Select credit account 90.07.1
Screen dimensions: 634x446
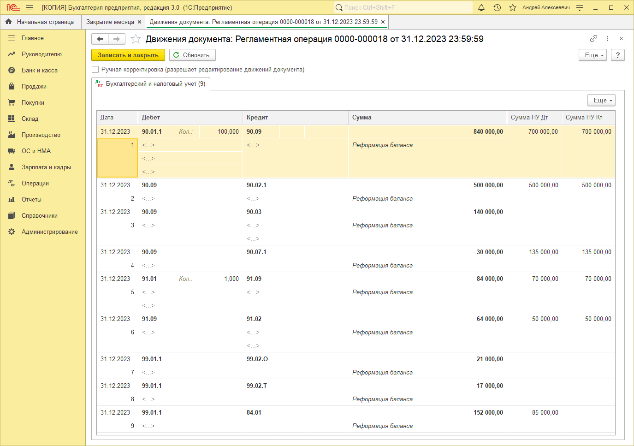tap(256, 252)
